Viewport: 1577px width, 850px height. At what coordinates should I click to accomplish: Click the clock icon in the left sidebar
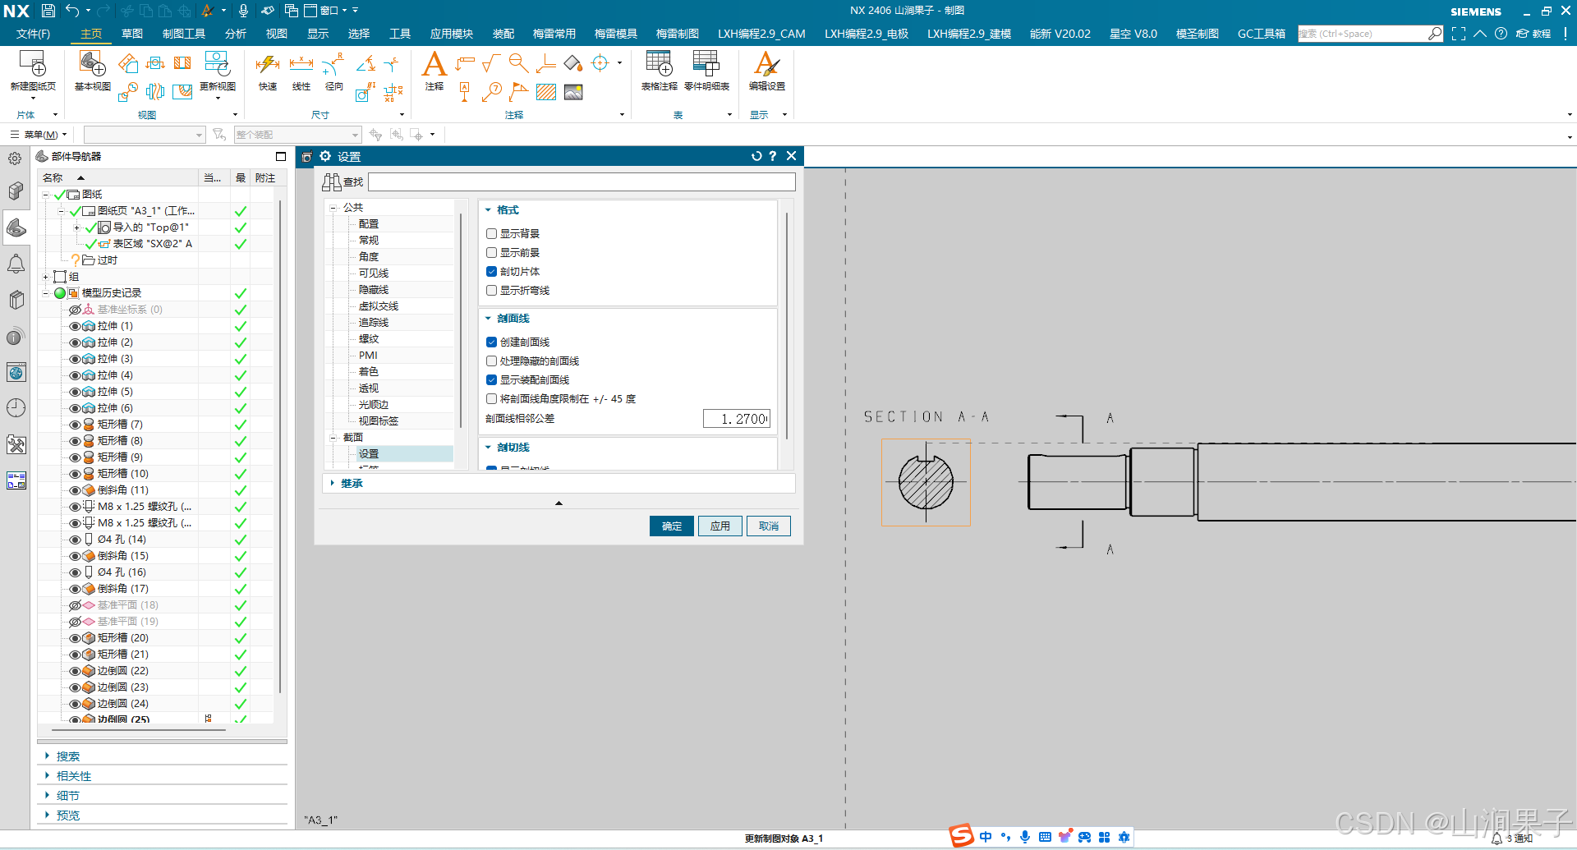pos(16,408)
